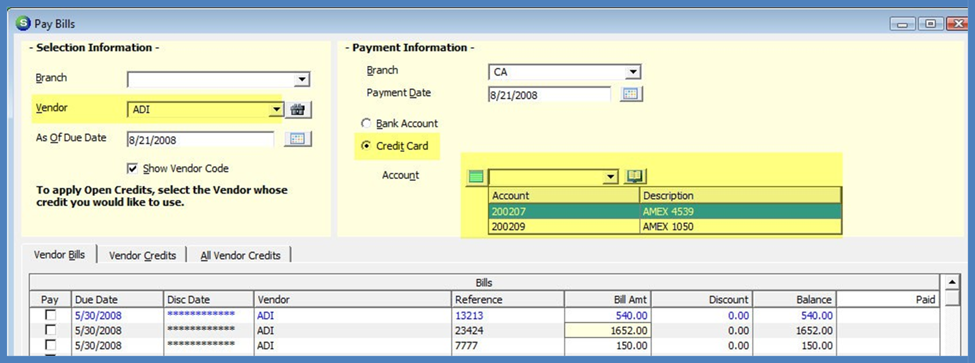Toggle the Show Vendor Code checkbox

tap(132, 169)
